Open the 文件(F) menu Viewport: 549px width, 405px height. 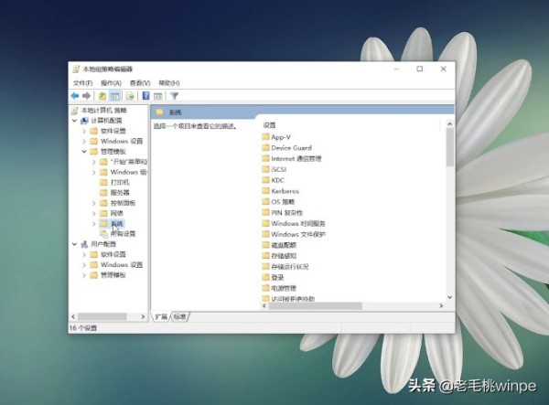coord(82,83)
